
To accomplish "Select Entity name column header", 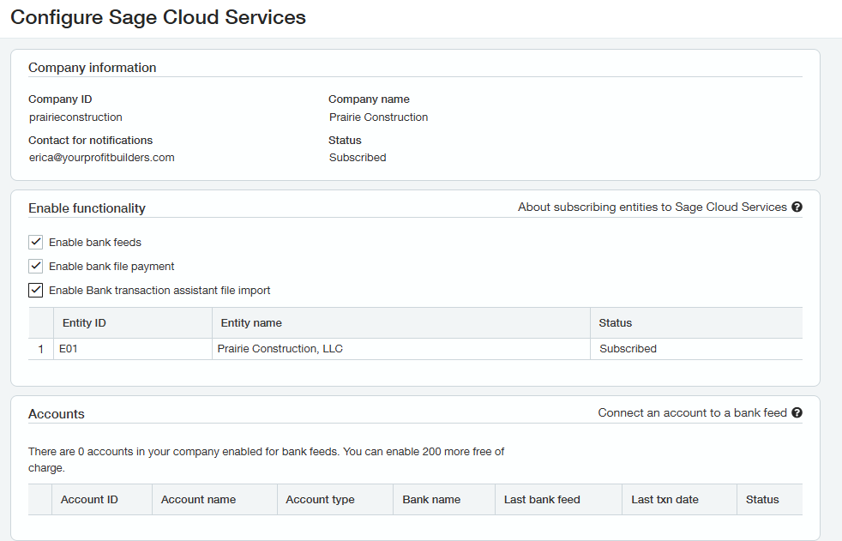I will [x=401, y=322].
